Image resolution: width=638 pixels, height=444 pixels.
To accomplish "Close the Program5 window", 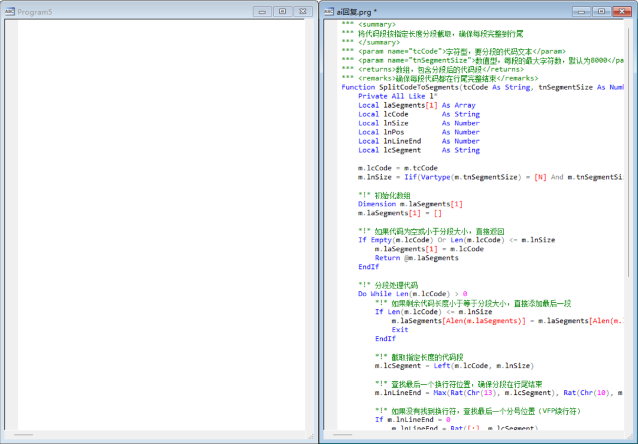I will 302,11.
